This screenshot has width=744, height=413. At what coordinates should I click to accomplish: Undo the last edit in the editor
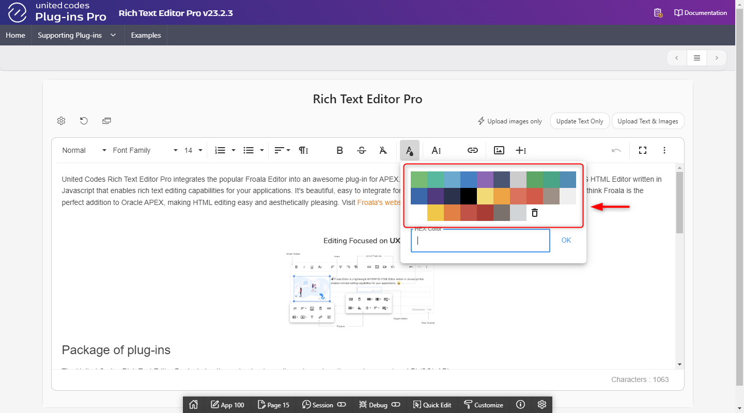(x=616, y=150)
